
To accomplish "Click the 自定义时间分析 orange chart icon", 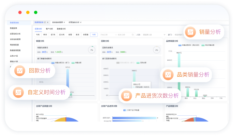I will pyautogui.click(x=18, y=92).
